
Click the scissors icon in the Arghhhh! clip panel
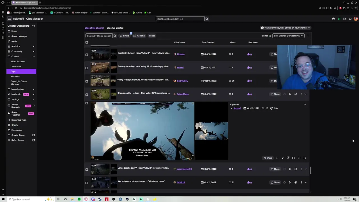(293, 158)
